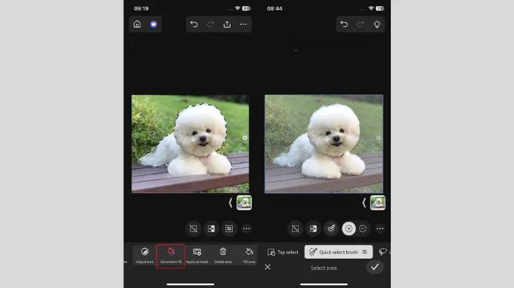Tap the share/export icon in left phone

point(227,24)
